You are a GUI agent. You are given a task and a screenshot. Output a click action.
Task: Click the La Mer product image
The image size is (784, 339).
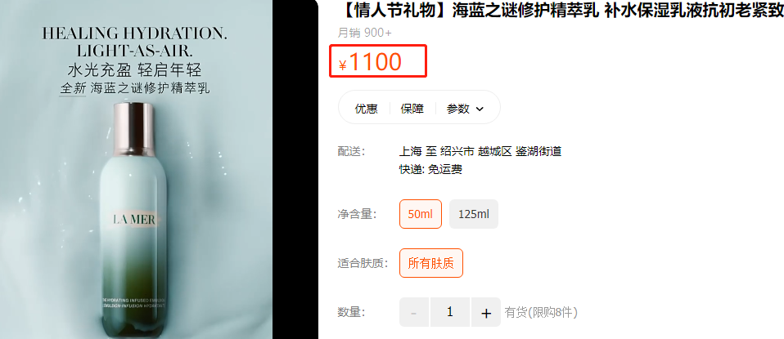(x=136, y=170)
